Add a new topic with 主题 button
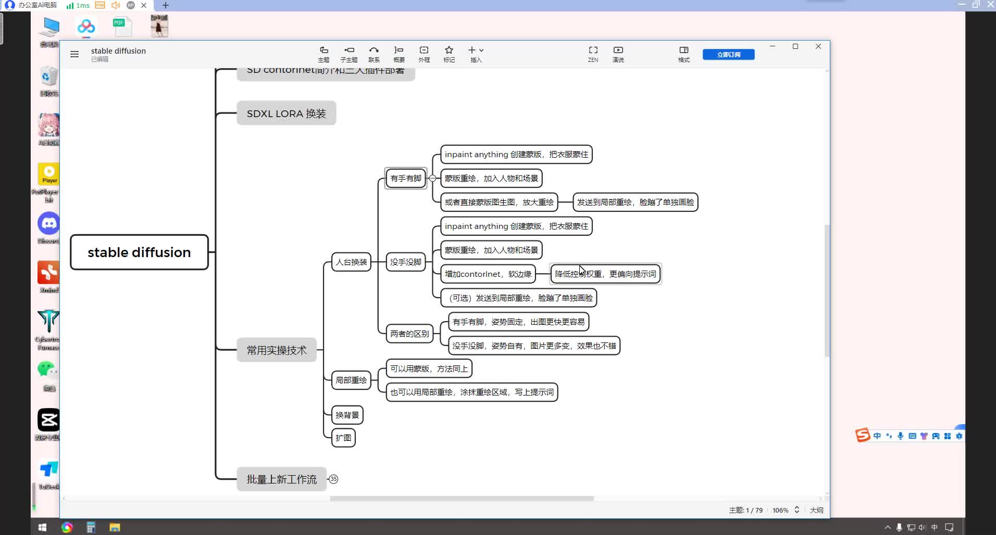 pyautogui.click(x=323, y=54)
